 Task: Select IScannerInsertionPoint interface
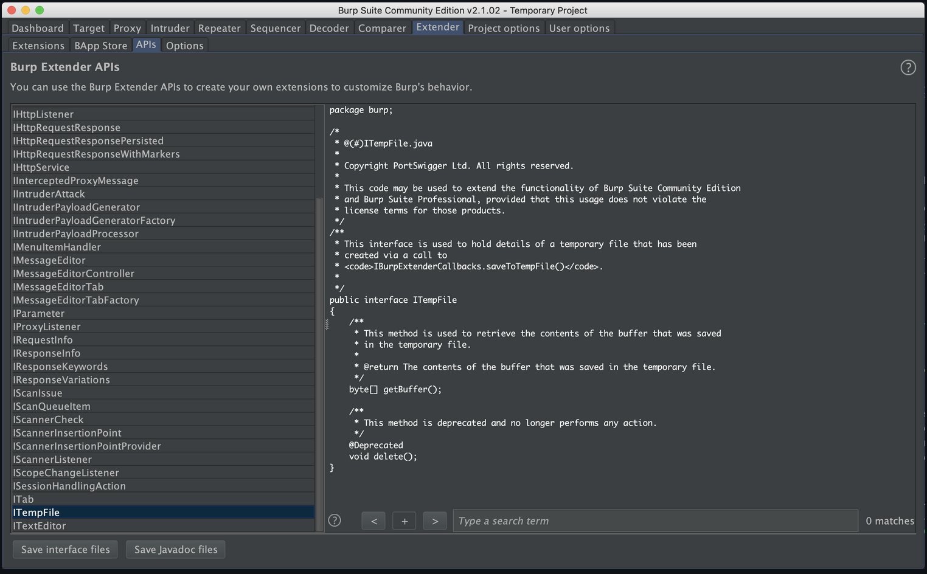pyautogui.click(x=163, y=433)
